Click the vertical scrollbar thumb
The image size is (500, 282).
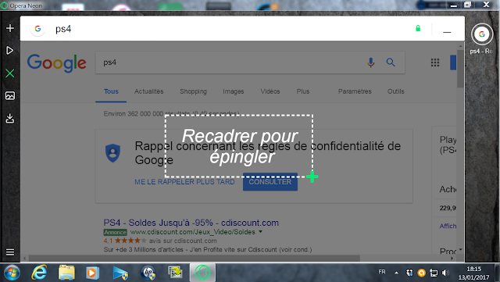460,69
